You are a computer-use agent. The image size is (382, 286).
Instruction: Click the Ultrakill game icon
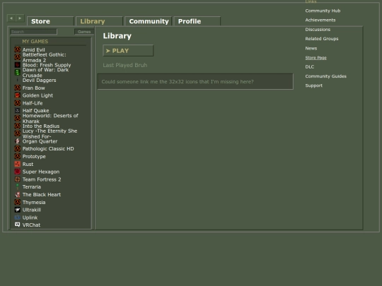(17, 210)
